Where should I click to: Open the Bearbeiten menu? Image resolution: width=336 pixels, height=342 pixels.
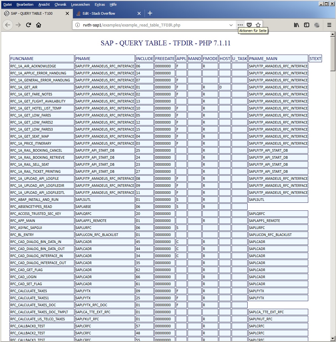click(x=25, y=4)
